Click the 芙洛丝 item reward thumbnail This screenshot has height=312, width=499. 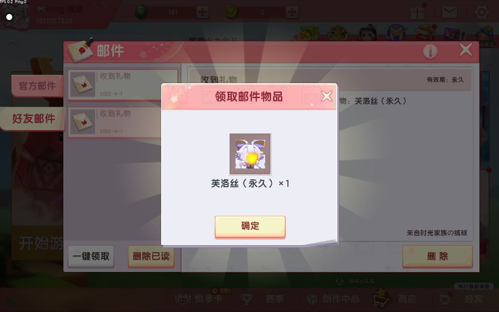(251, 154)
